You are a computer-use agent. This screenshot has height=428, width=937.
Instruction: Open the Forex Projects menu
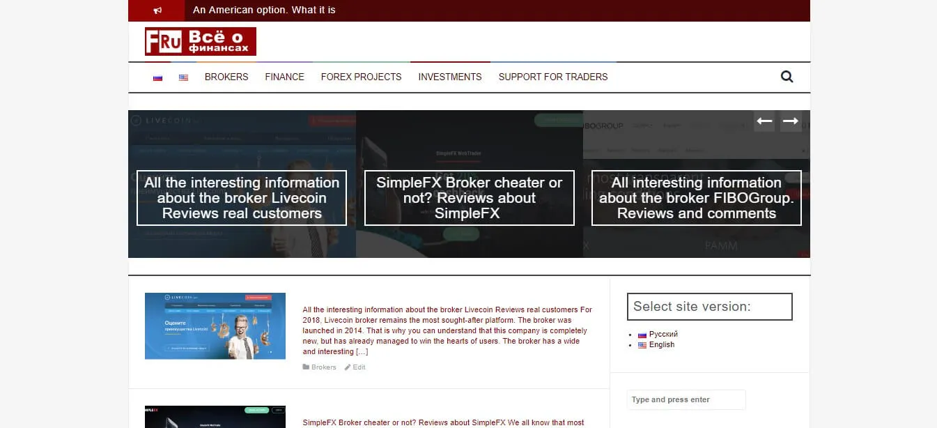click(361, 77)
